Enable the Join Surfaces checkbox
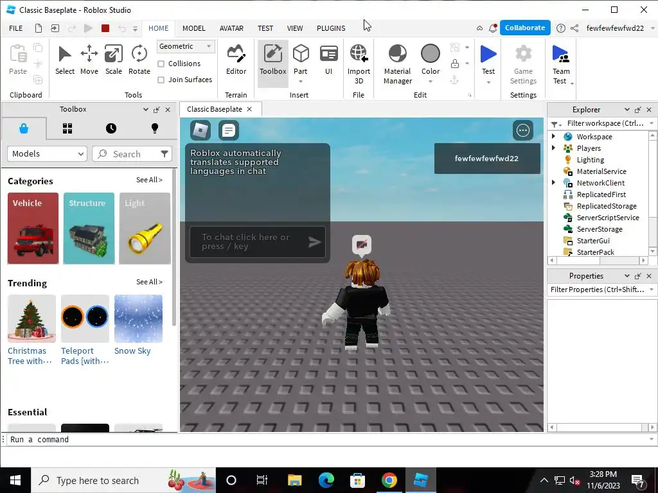 (161, 80)
